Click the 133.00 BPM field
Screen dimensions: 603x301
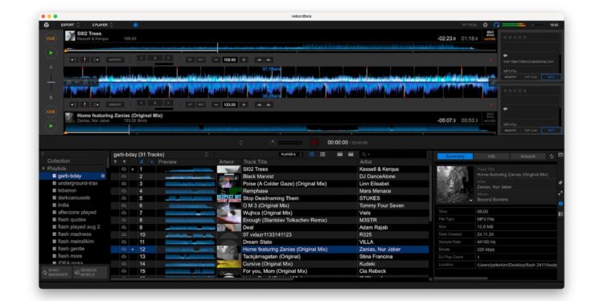(230, 104)
